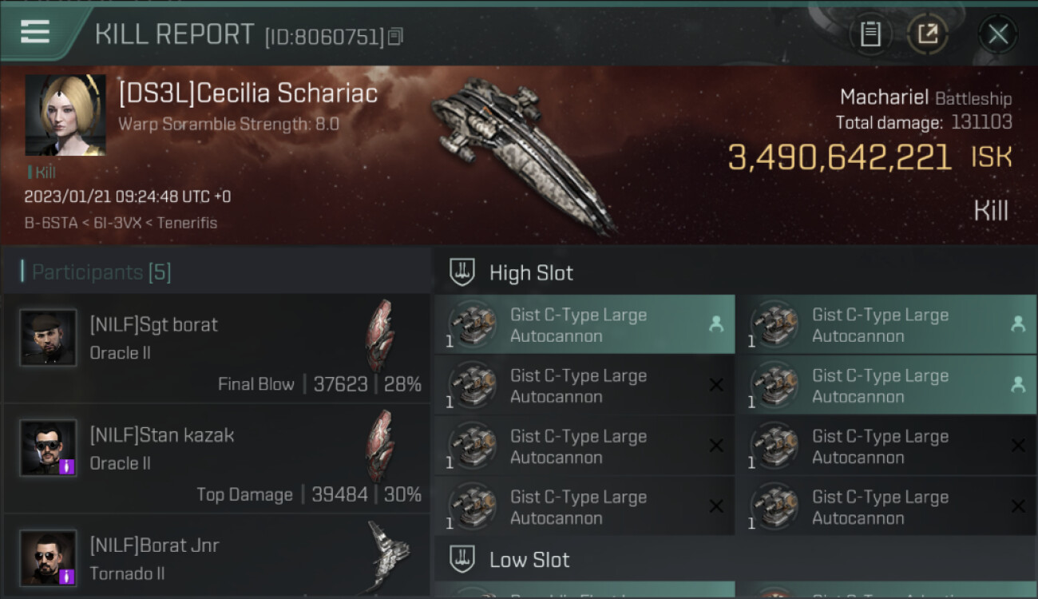Close the kill report window

pyautogui.click(x=997, y=34)
